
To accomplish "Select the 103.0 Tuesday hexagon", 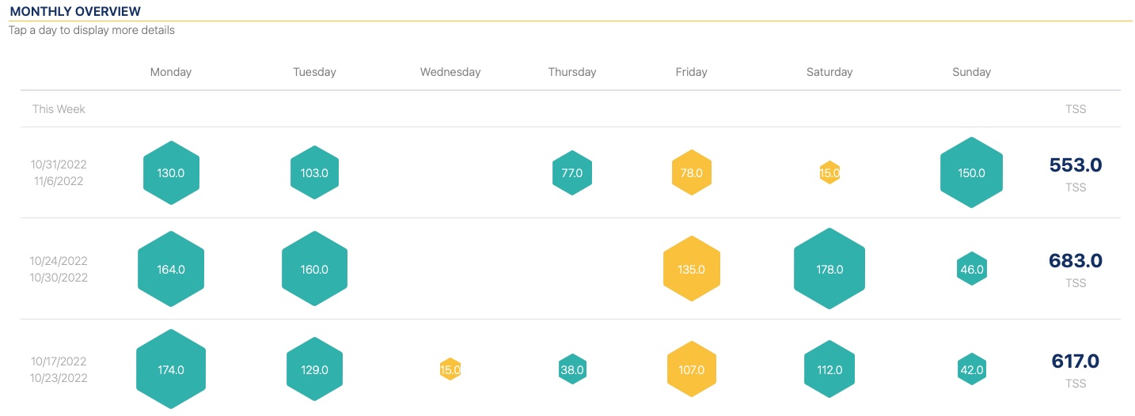I will (x=314, y=172).
